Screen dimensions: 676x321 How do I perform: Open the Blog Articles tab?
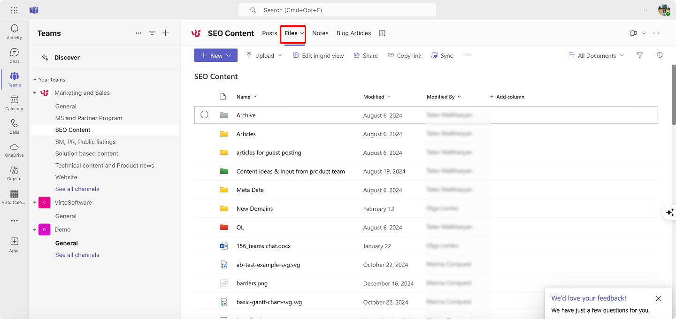[353, 33]
